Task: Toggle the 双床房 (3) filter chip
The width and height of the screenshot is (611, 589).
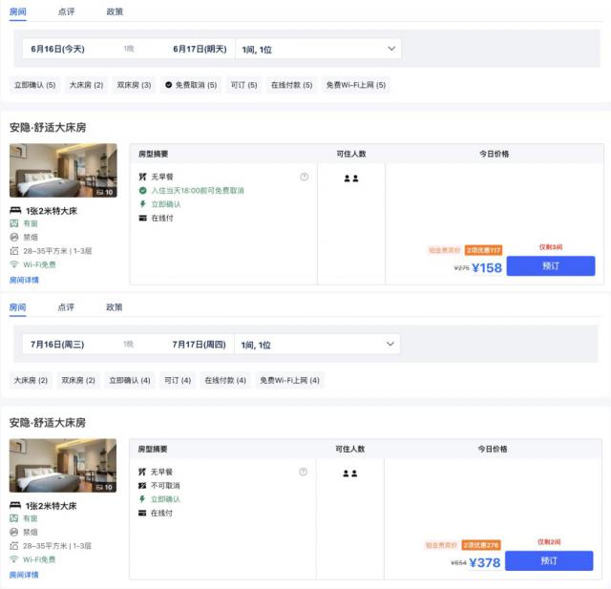Action: pyautogui.click(x=134, y=85)
